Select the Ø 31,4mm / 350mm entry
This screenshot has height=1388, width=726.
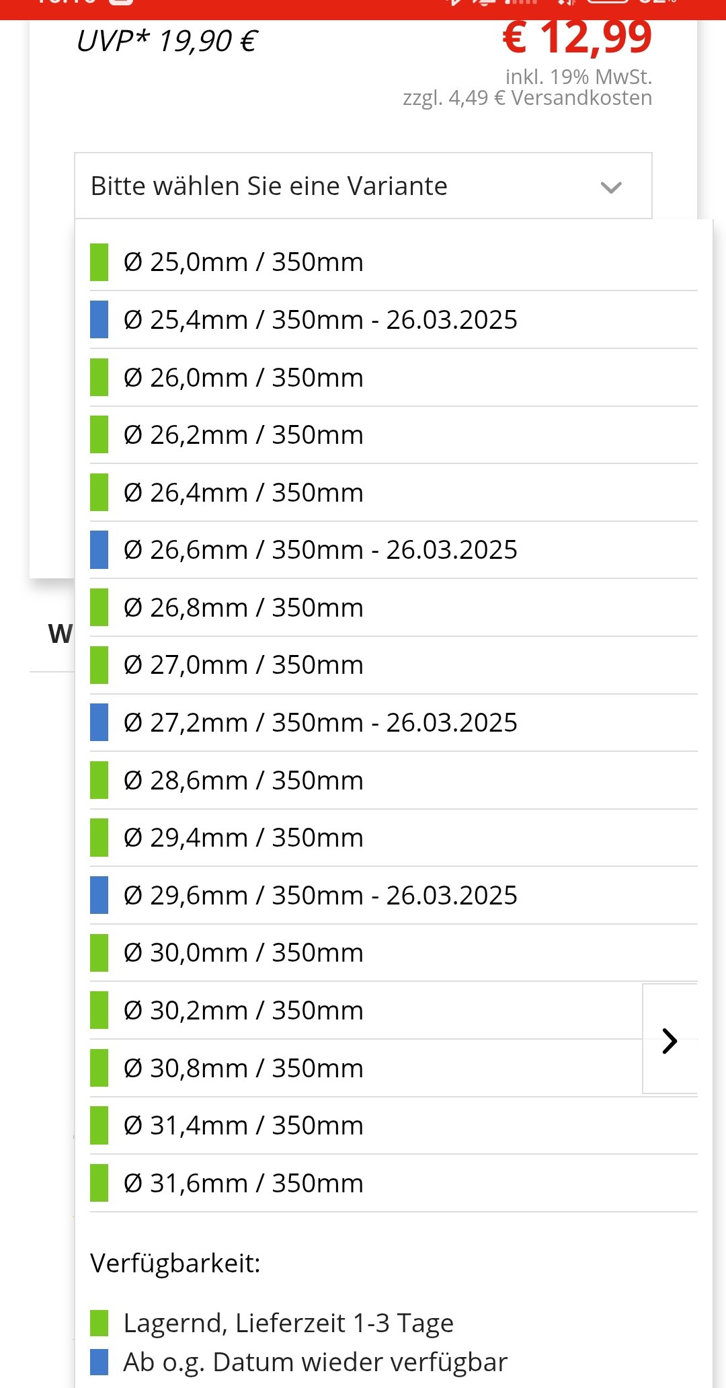coord(243,1126)
